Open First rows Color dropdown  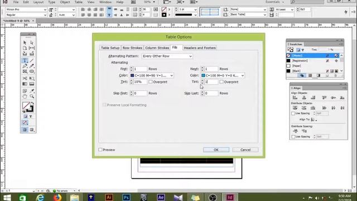tap(152, 75)
